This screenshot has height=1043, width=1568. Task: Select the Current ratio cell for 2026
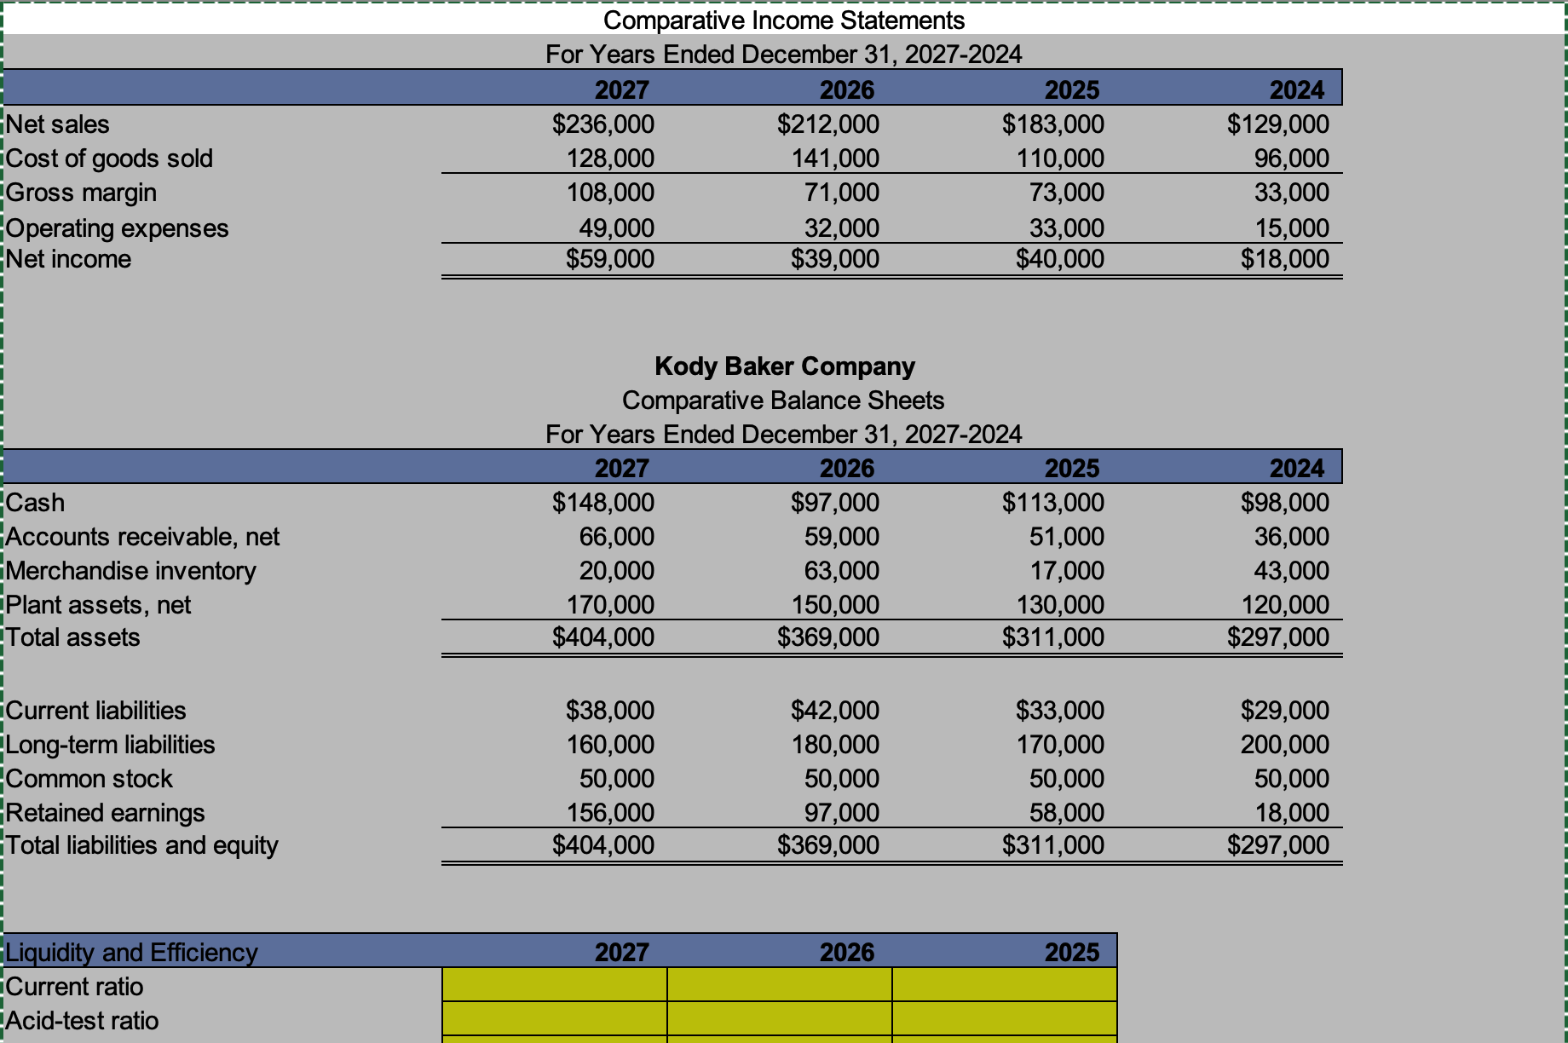(x=780, y=985)
